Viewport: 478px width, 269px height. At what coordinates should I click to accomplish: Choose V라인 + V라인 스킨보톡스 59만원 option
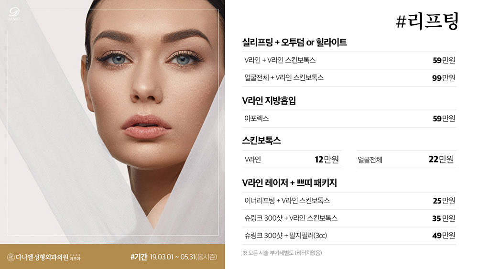tap(349, 60)
